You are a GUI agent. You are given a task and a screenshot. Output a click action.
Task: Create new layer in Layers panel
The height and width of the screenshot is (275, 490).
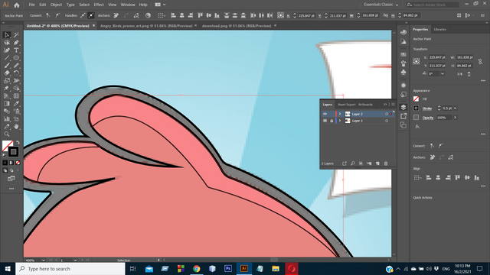377,163
